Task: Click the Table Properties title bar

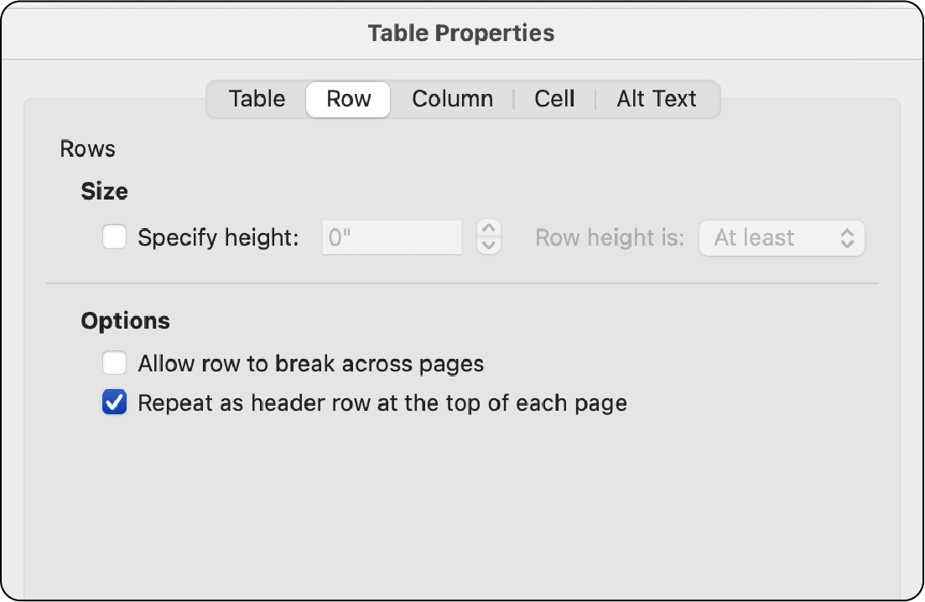Action: [x=462, y=33]
